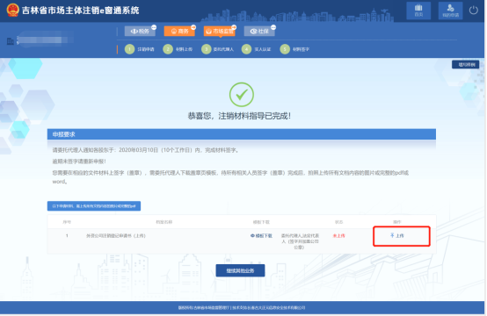Click step 4 circle 实人认证
Viewport: 487px width, 316px height.
[x=246, y=49]
